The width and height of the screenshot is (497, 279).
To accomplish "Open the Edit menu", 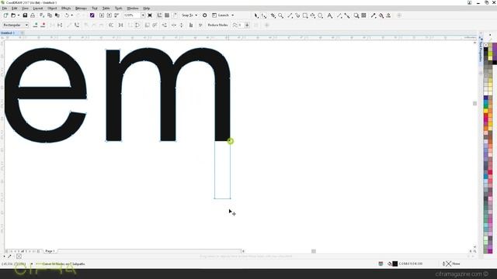I will point(15,9).
